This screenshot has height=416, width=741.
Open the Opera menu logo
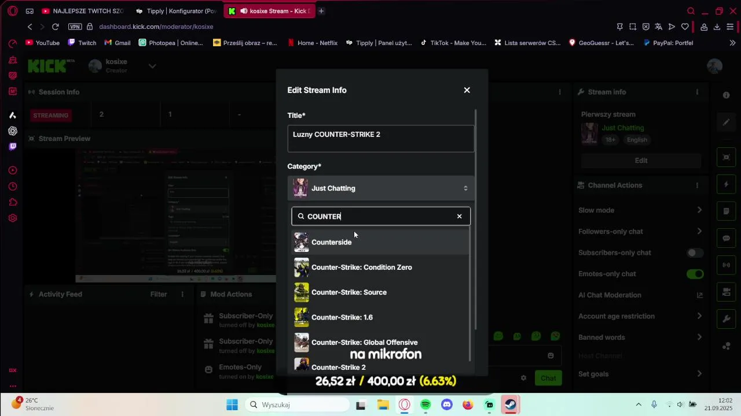tap(13, 11)
